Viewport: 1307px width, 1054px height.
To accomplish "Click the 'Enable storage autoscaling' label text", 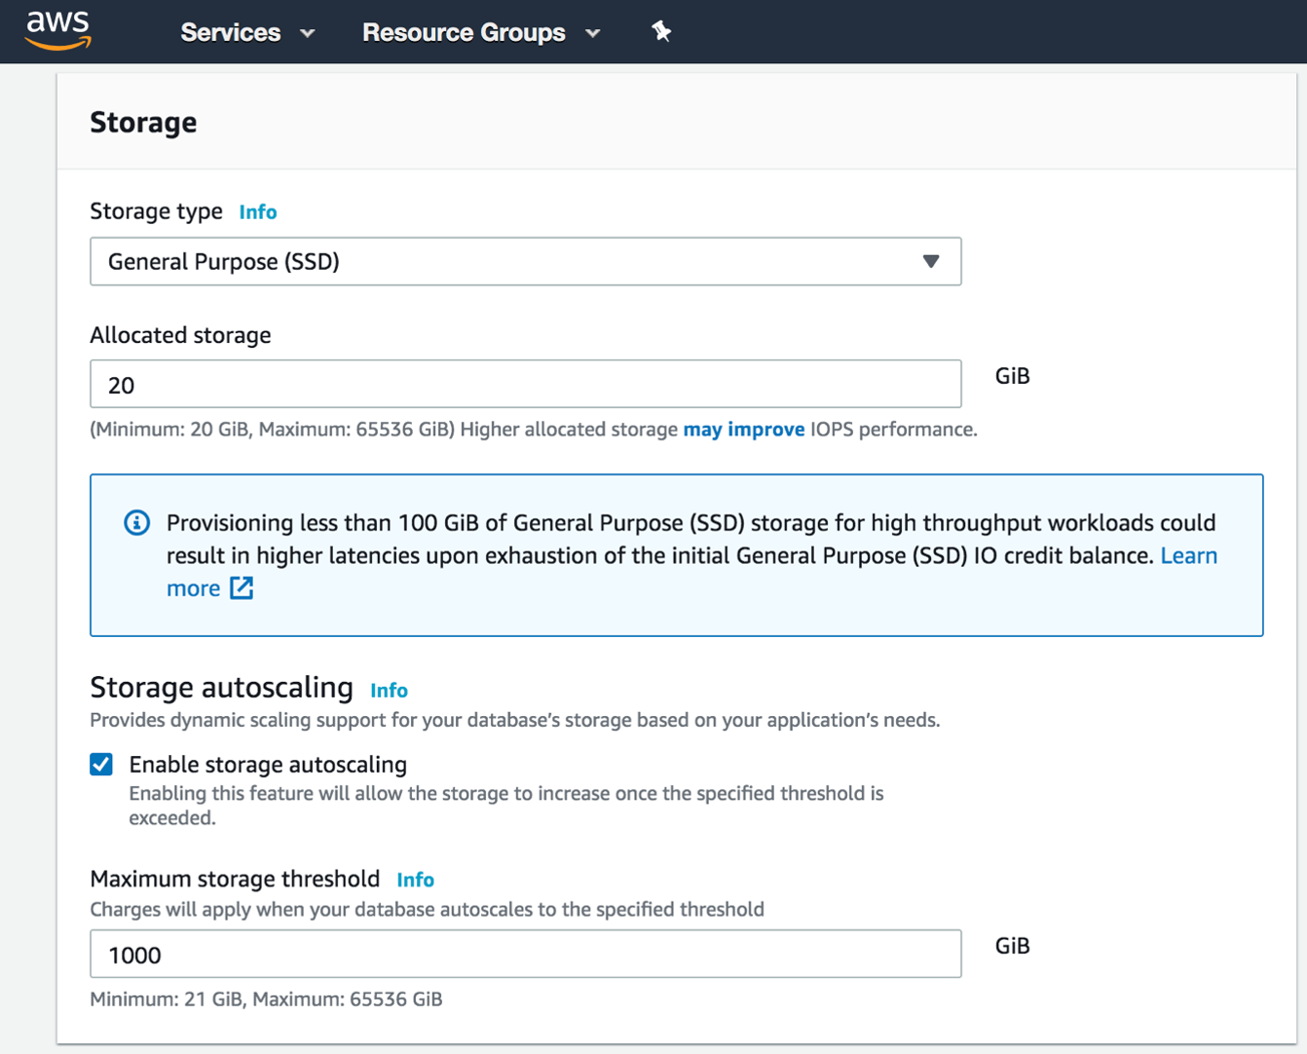I will coord(268,765).
